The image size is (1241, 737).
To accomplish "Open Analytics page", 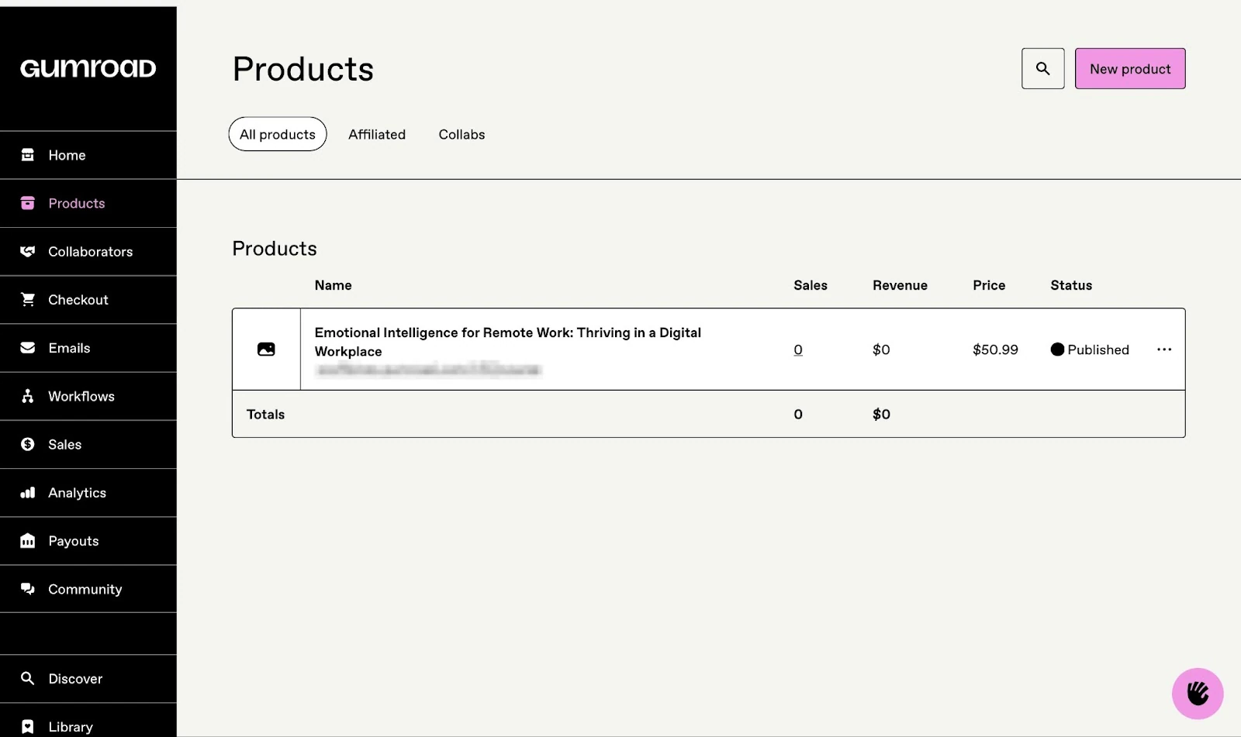I will pyautogui.click(x=88, y=493).
